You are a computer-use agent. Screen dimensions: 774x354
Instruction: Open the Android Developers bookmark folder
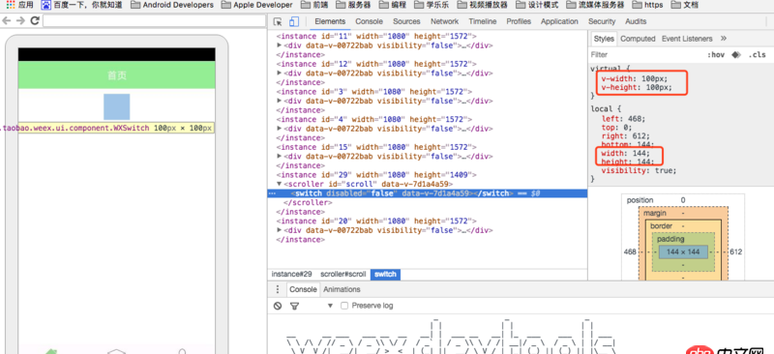click(x=173, y=5)
